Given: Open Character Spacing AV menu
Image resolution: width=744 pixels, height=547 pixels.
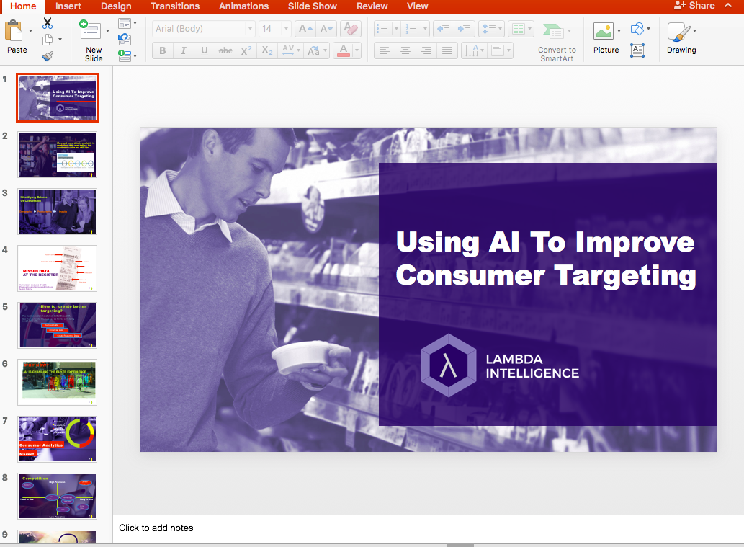Looking at the screenshot, I should (290, 50).
